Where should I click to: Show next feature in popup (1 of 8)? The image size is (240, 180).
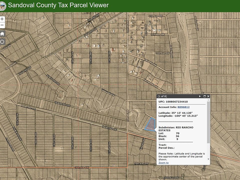click(200, 96)
